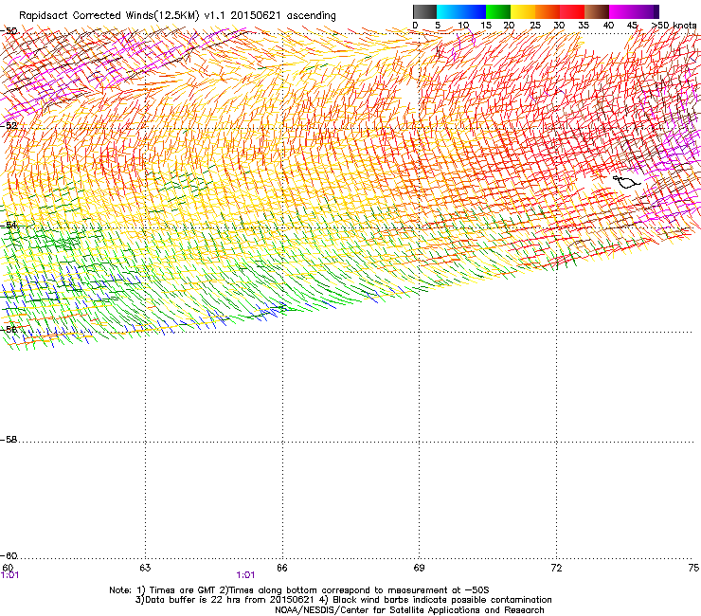Select the cyan-blue 5-15 knots color band
This screenshot has height=616, width=701.
pos(461,11)
